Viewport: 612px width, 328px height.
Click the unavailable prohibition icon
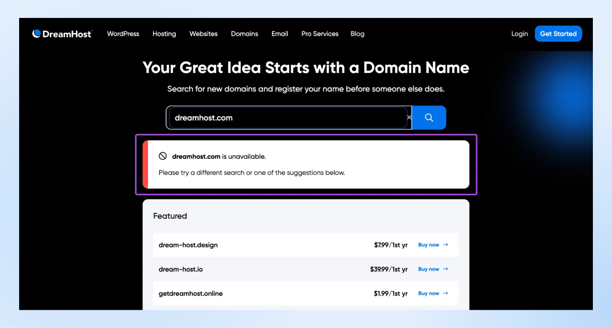point(163,156)
